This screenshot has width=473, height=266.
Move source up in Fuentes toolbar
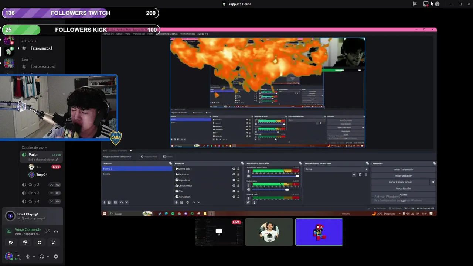point(193,202)
